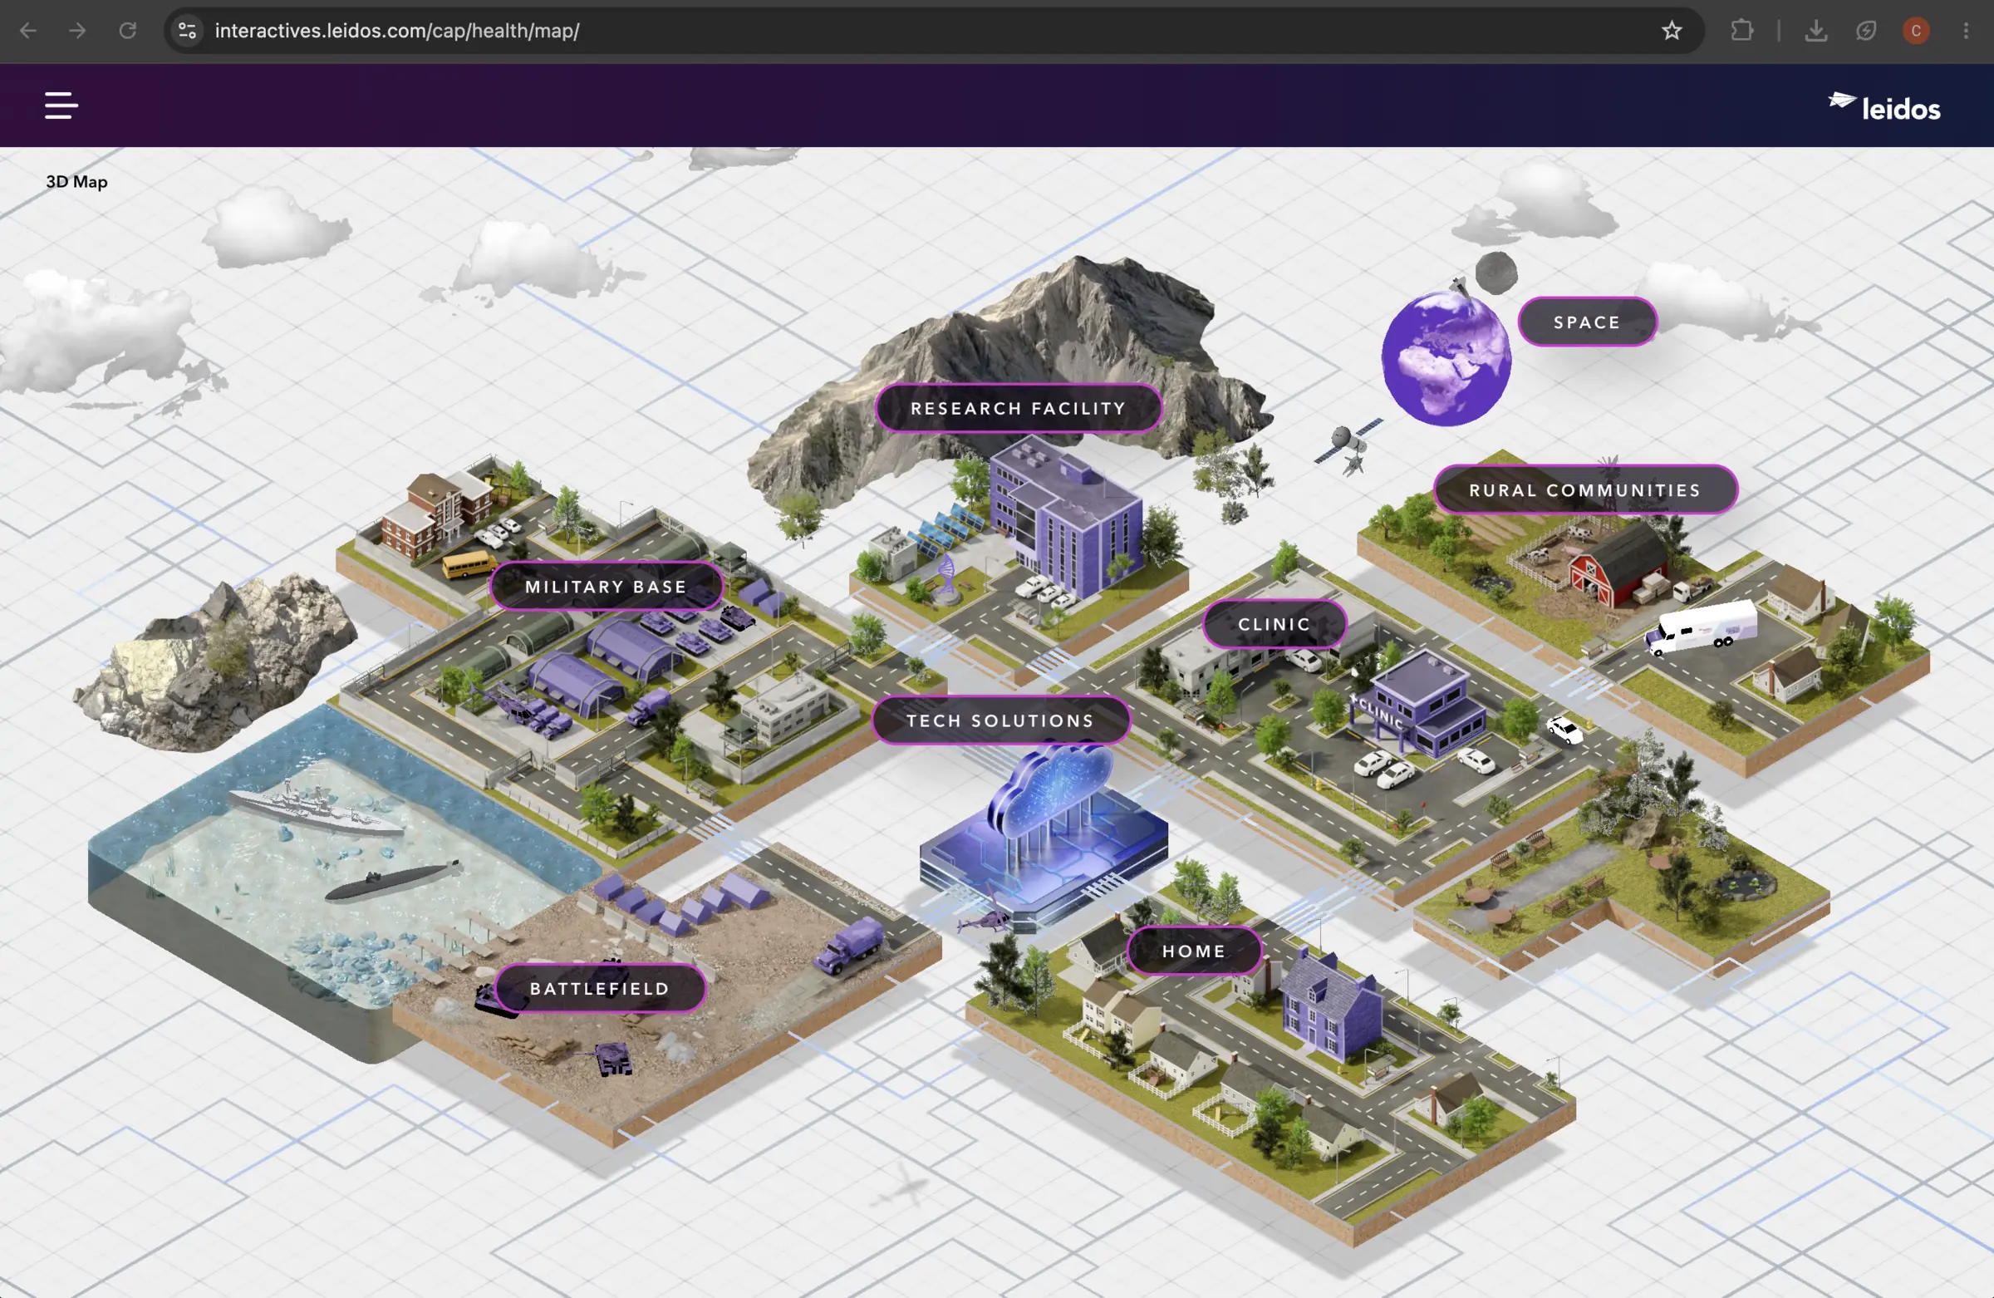Viewport: 1994px width, 1298px height.
Task: Click the red barn in rural area
Action: [x=1617, y=564]
